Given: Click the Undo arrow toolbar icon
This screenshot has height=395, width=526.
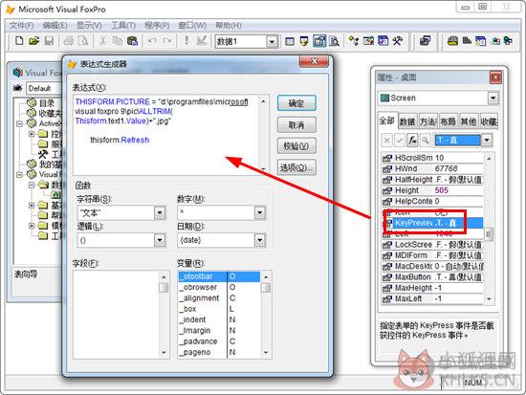Looking at the screenshot, I should coord(152,41).
